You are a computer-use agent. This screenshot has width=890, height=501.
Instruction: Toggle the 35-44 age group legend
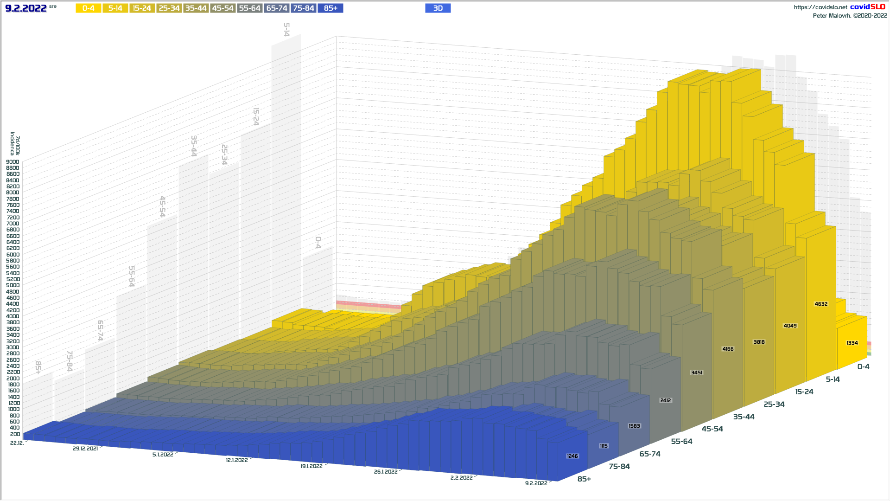tap(196, 8)
